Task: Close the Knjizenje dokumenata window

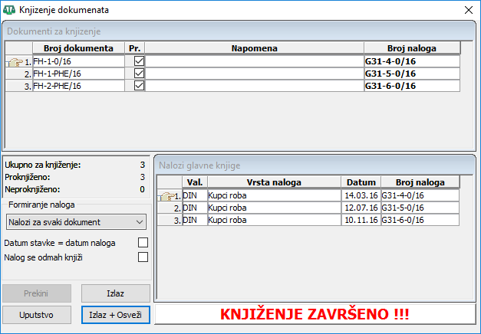Action: (467, 10)
